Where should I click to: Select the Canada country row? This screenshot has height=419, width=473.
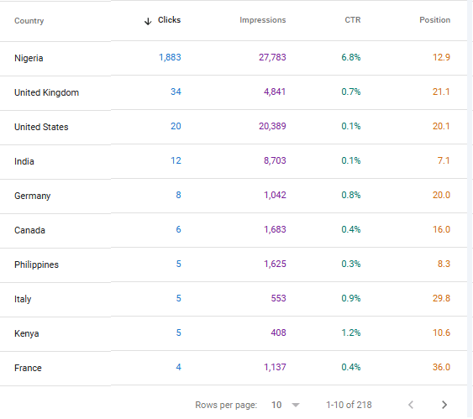click(234, 230)
